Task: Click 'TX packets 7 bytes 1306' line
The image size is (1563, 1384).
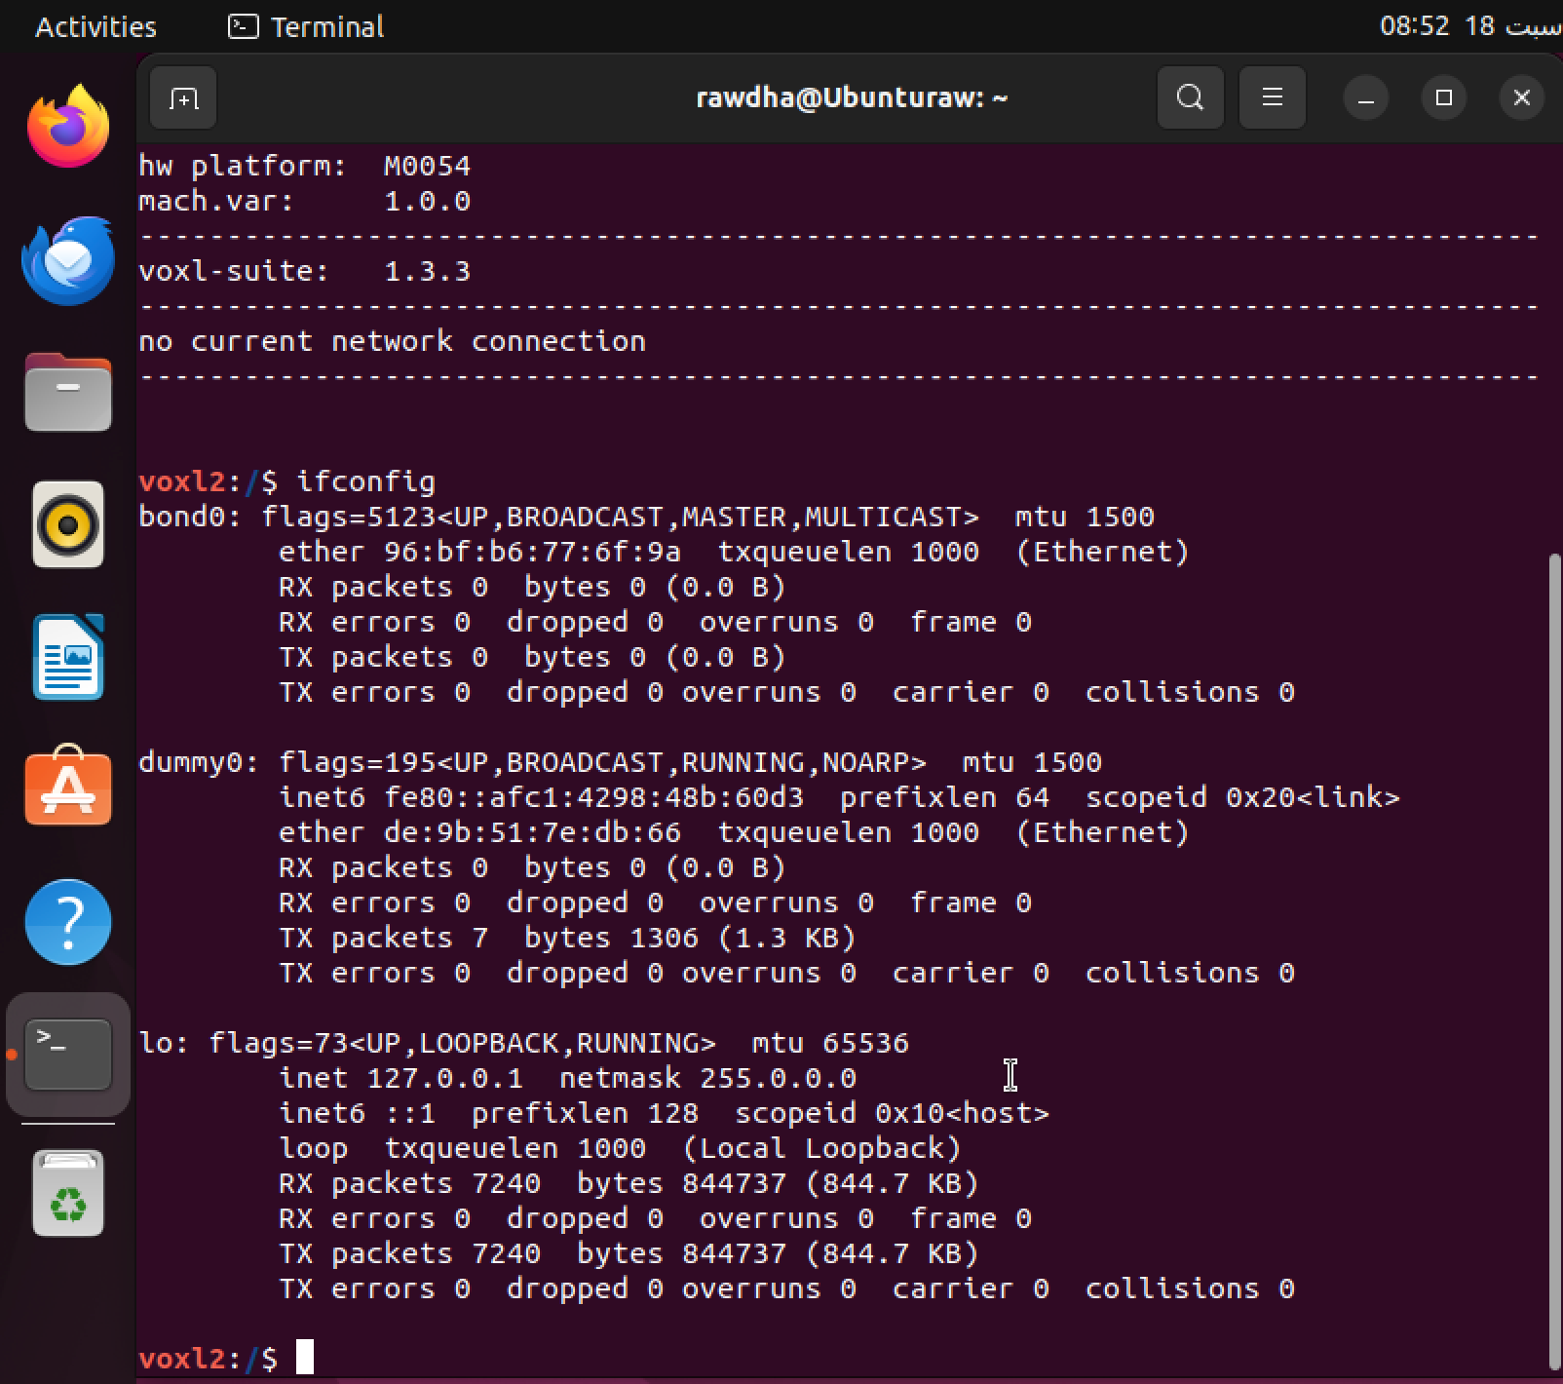Action: (567, 938)
